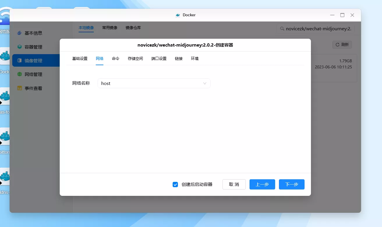Maximize the Docker window
Viewport: 382px width, 227px height.
coord(342,15)
